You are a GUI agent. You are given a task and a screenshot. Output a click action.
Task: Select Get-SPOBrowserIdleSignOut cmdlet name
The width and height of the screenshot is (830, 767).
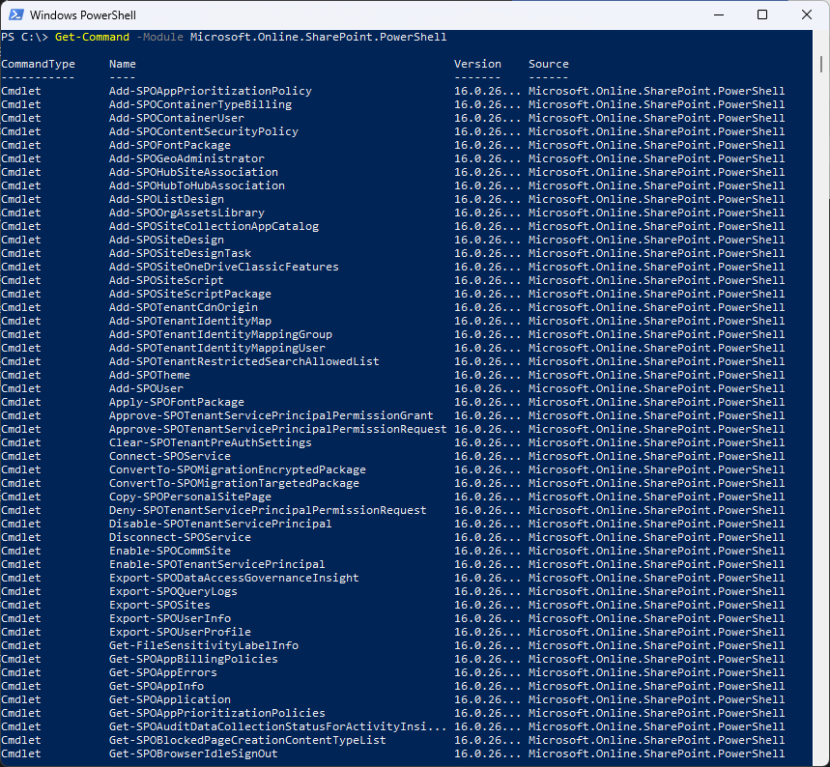click(194, 753)
